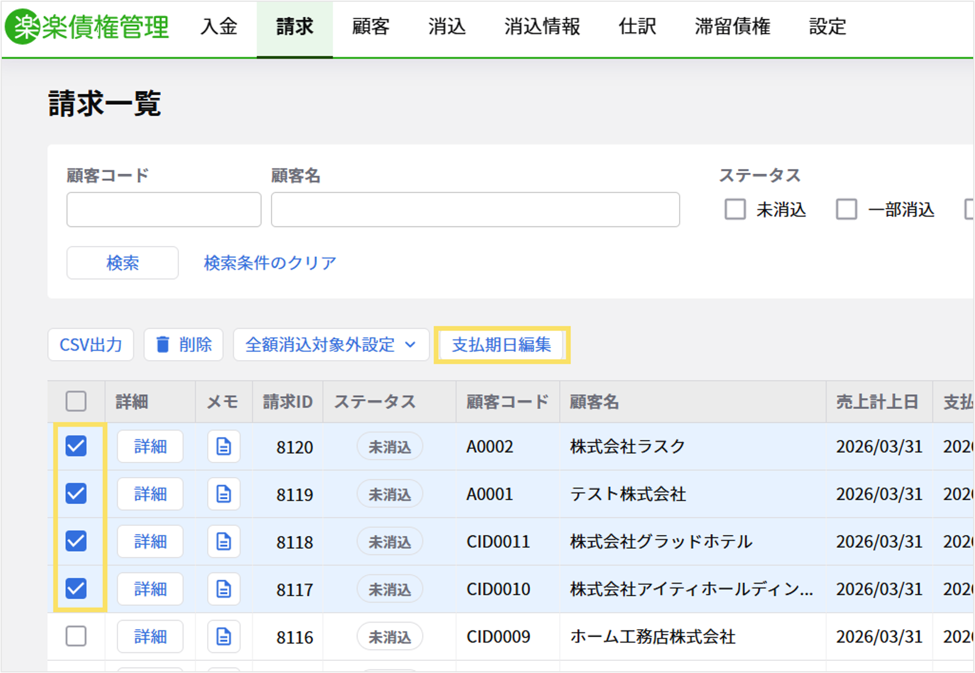
Task: Focus the 顧客コード search field
Action: [x=164, y=210]
